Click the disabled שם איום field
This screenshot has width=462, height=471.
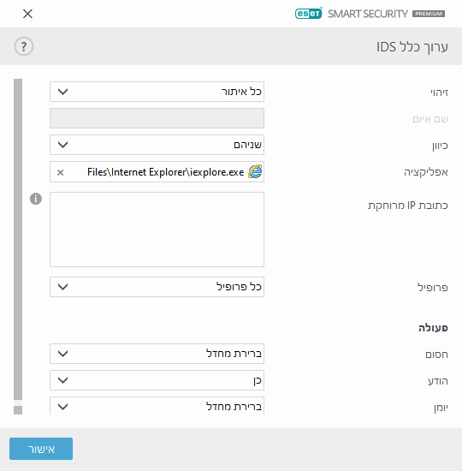(x=157, y=118)
